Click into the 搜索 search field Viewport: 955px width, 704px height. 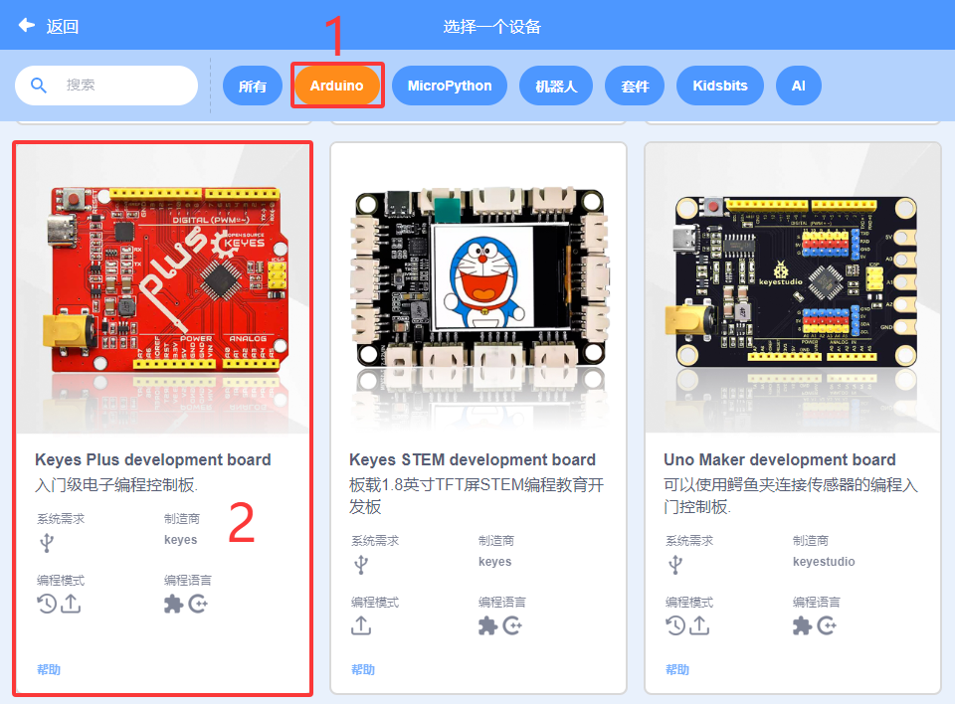coord(106,86)
